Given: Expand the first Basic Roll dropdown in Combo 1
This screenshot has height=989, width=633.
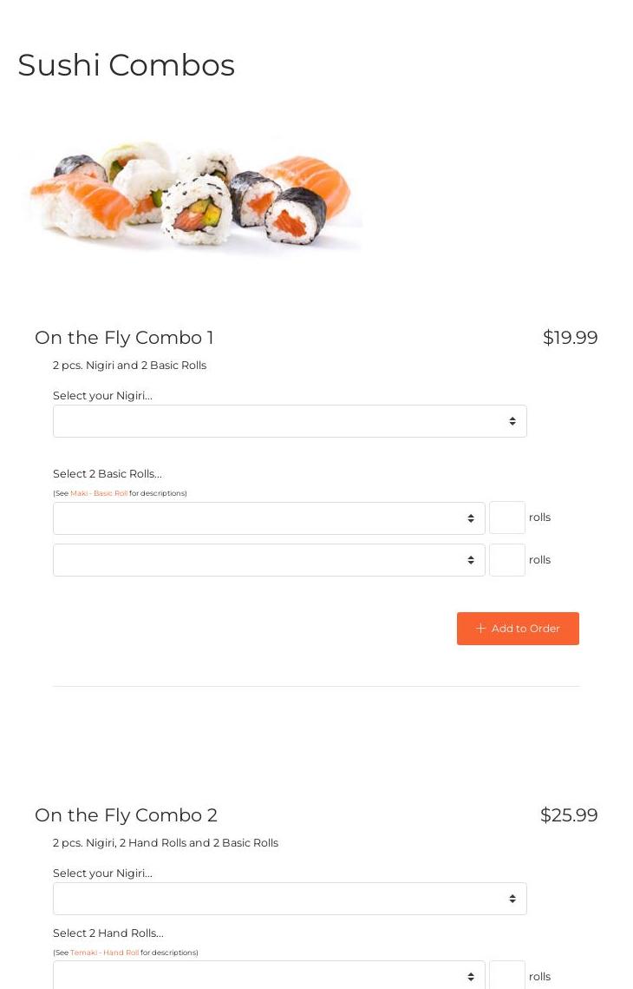Looking at the screenshot, I should (x=269, y=518).
